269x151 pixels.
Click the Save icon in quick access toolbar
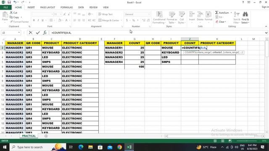[x=9, y=2]
